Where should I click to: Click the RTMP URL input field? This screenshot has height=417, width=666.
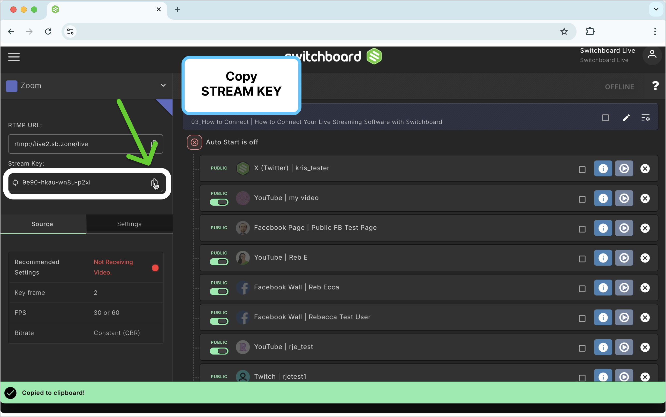pyautogui.click(x=86, y=144)
